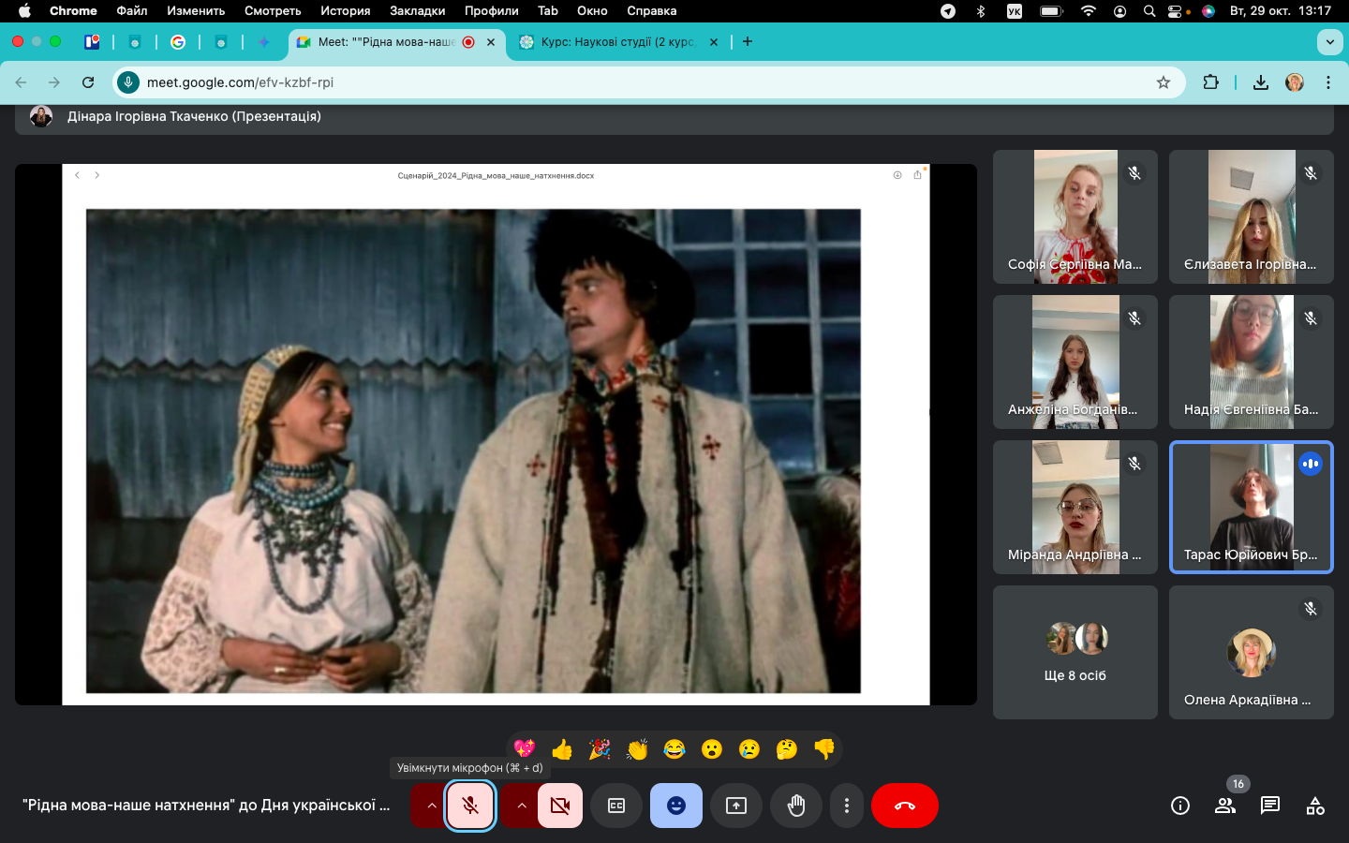1349x843 pixels.
Task: Expand camera video settings arrow
Action: pos(522,806)
